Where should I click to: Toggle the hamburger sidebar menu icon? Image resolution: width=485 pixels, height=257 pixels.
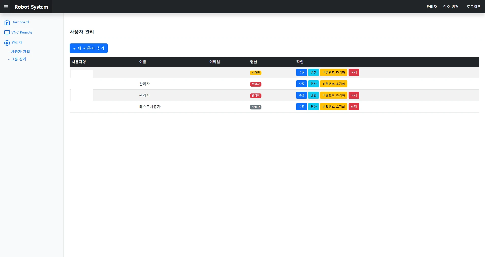(x=6, y=7)
